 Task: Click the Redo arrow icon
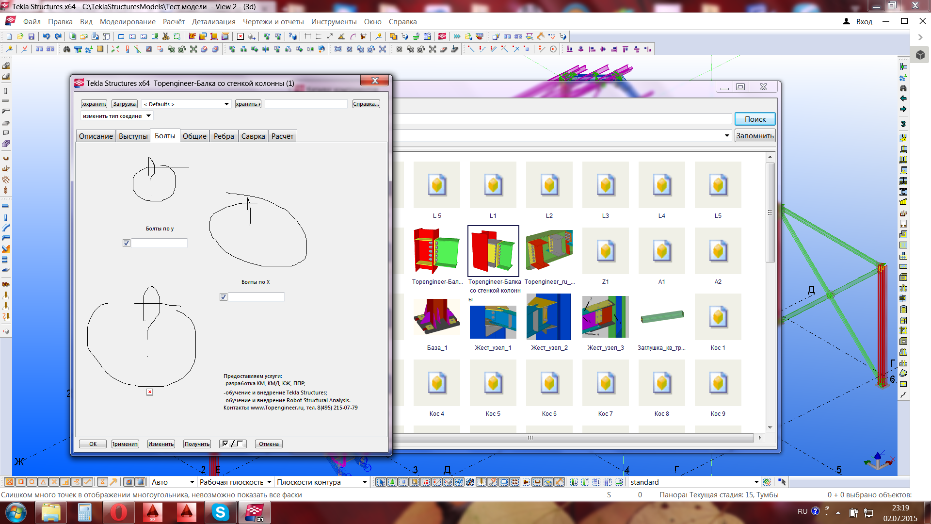point(58,36)
